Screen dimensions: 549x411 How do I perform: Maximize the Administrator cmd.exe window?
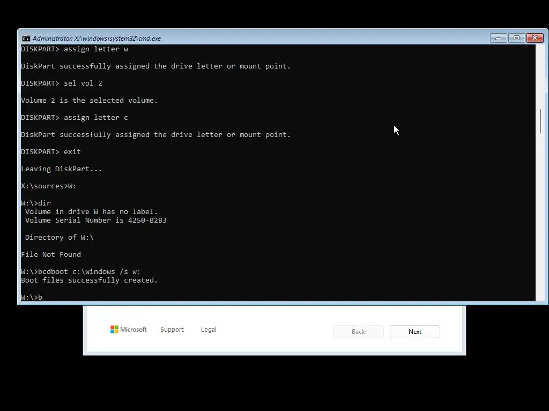[x=516, y=38]
